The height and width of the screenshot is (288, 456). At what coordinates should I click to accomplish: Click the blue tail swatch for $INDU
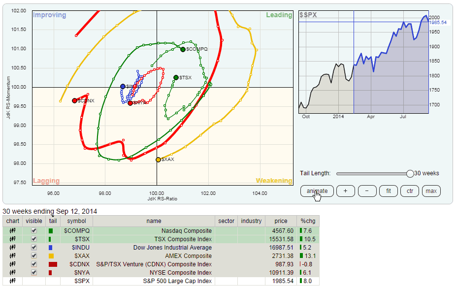[x=50, y=248]
